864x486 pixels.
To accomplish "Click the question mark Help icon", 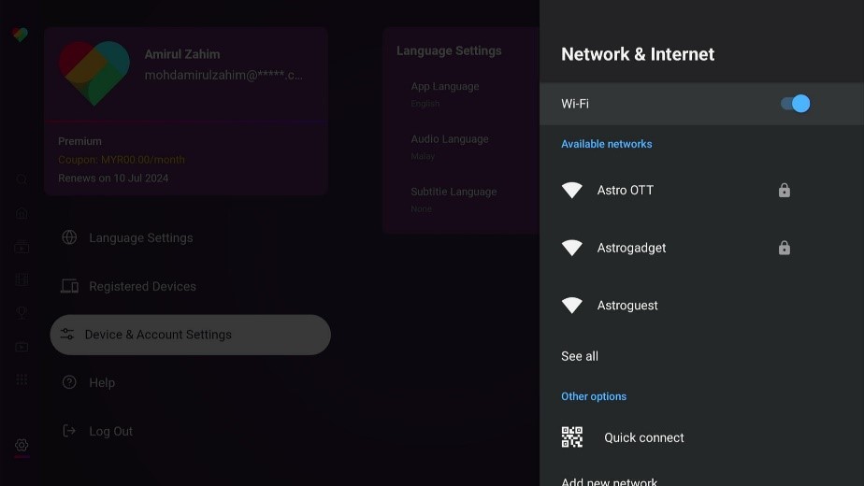I will point(69,382).
